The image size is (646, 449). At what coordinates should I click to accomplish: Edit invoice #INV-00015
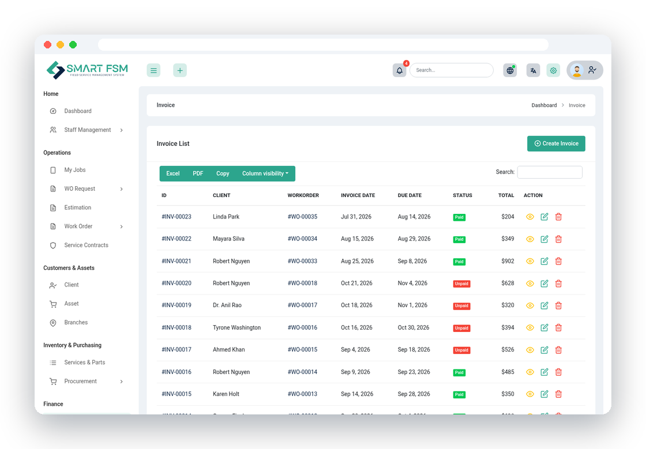[544, 394]
